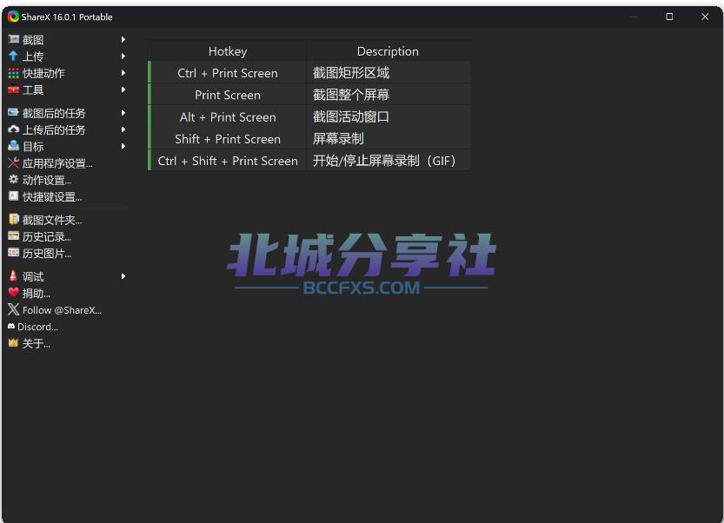This screenshot has height=523, width=724.
Task: Expand the 调试 submenu arrow
Action: [123, 276]
